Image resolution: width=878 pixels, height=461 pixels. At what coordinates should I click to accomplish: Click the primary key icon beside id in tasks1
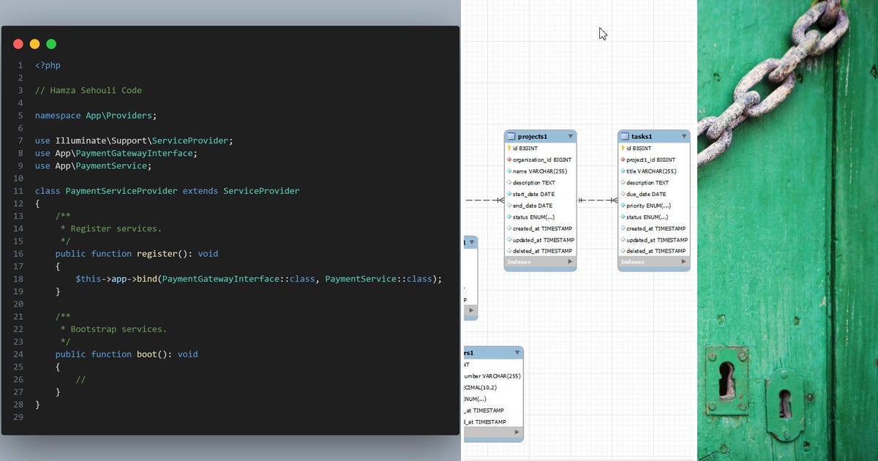(623, 148)
